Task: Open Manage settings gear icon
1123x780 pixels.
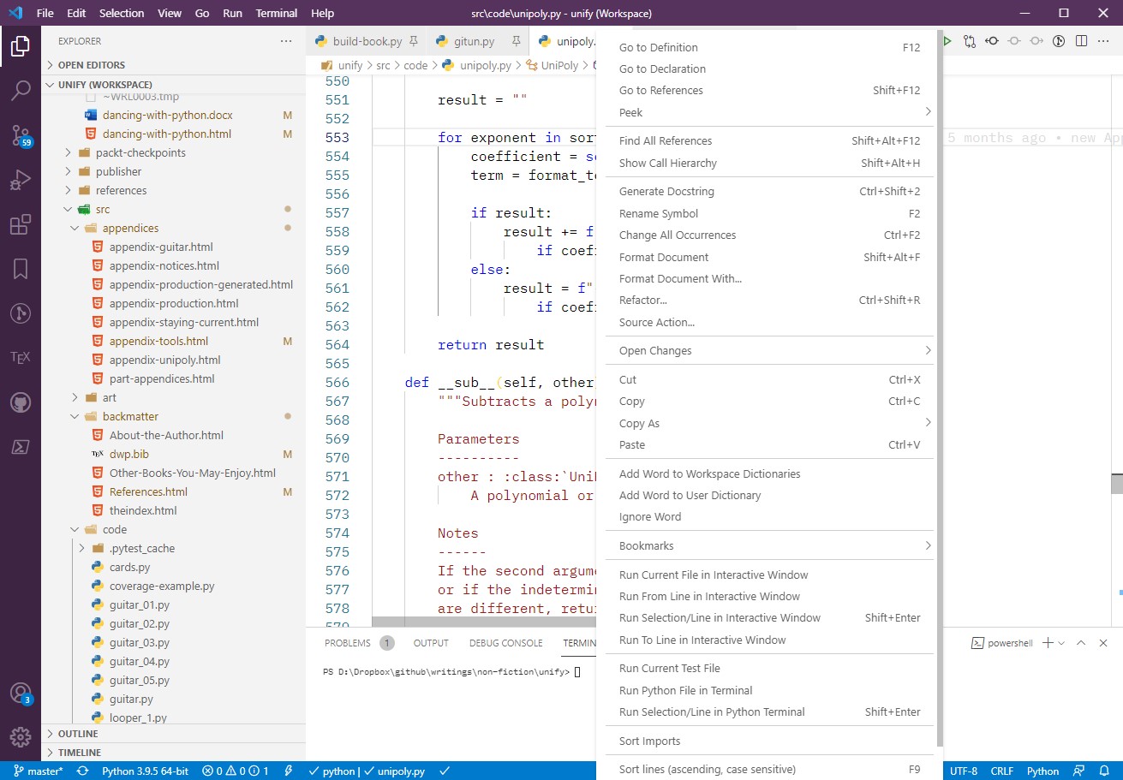Action: point(21,737)
